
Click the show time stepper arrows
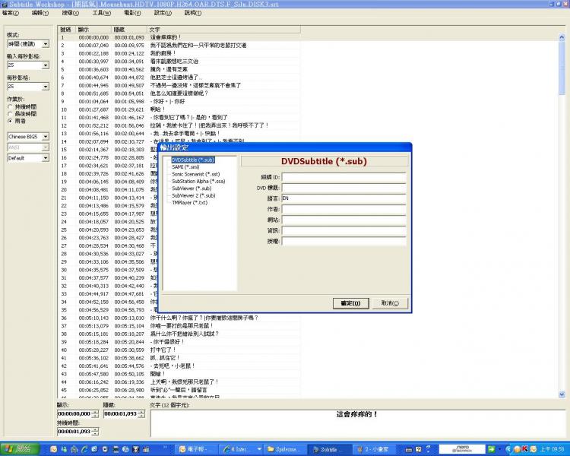pyautogui.click(x=95, y=413)
